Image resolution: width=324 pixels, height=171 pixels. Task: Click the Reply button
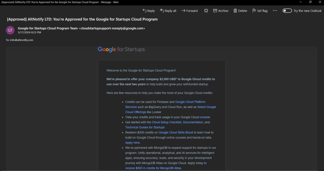(x=149, y=11)
